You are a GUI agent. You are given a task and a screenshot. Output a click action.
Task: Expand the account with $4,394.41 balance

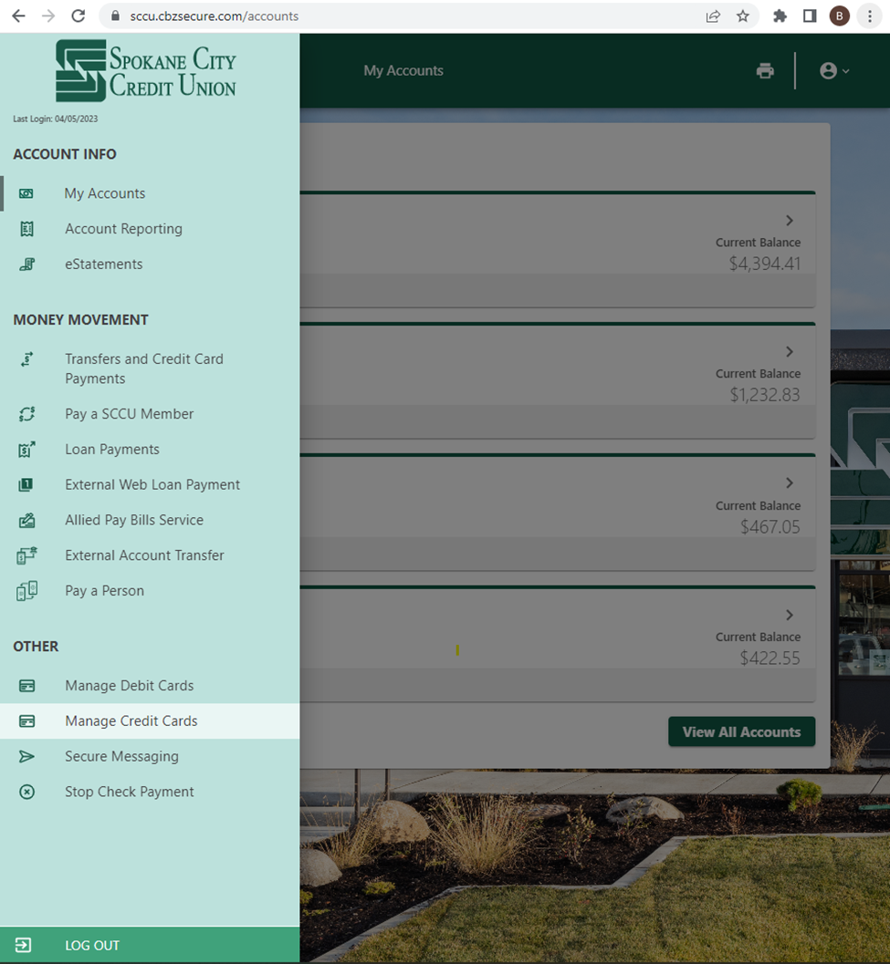tap(790, 221)
